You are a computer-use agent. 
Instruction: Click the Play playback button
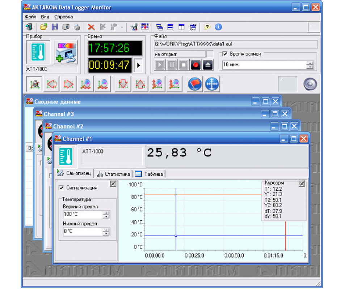160,65
